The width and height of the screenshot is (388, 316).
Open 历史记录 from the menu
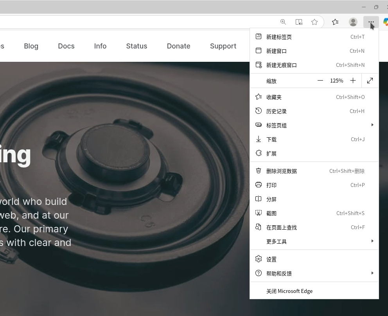tap(277, 111)
